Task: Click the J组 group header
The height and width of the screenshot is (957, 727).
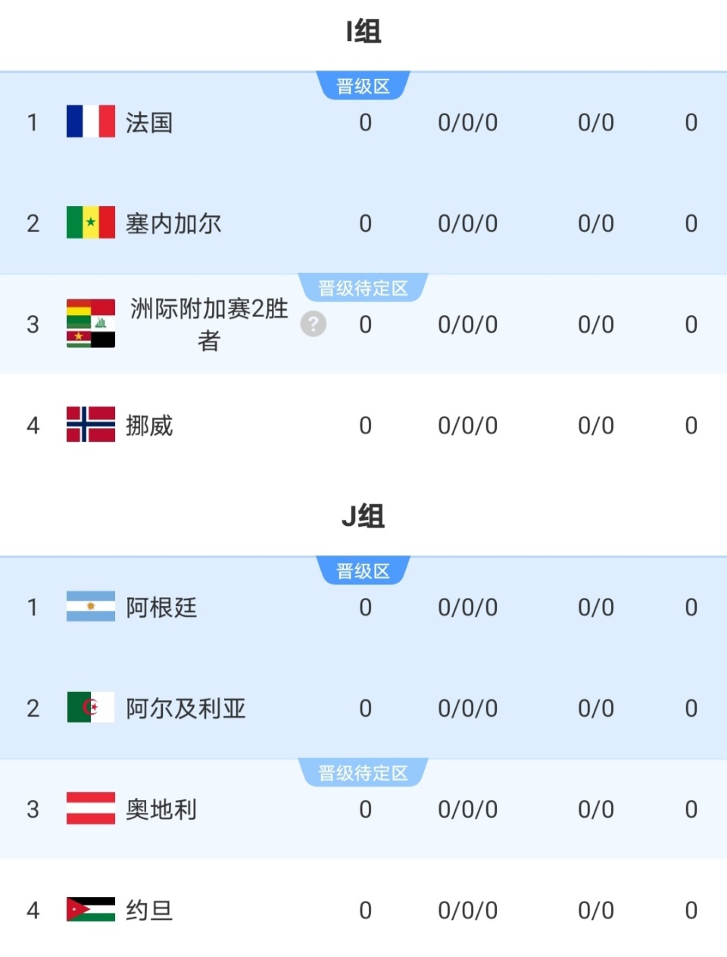Action: click(x=363, y=517)
